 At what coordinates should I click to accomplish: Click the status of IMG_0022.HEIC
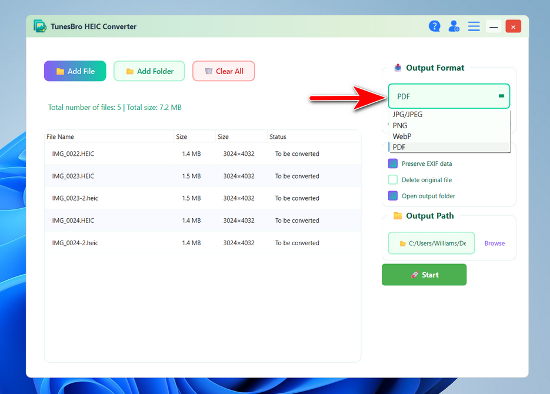297,154
